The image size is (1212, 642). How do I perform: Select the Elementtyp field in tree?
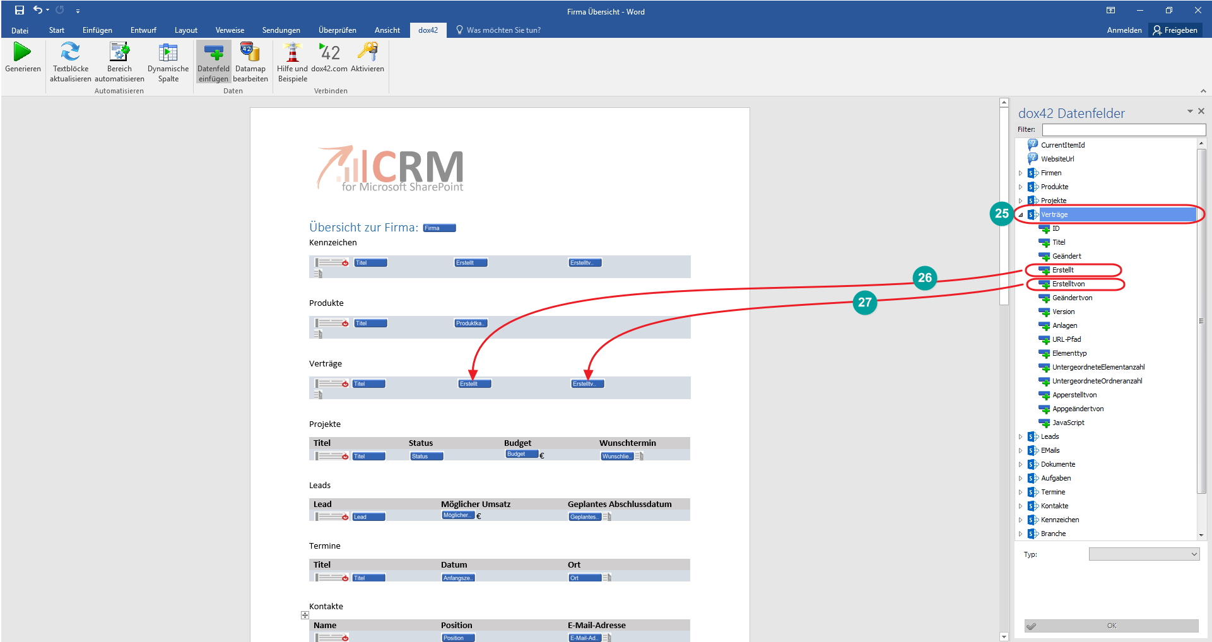tap(1069, 353)
